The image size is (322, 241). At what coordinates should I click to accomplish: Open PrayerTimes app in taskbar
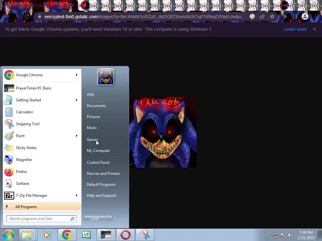pyautogui.click(x=106, y=235)
